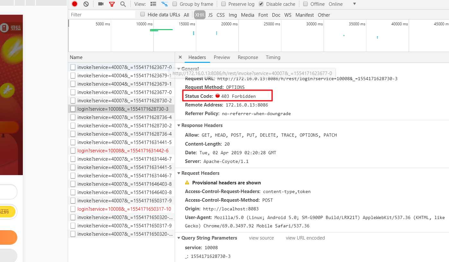Image resolution: width=449 pixels, height=262 pixels.
Task: Focus the Filter text field
Action: pos(102,14)
